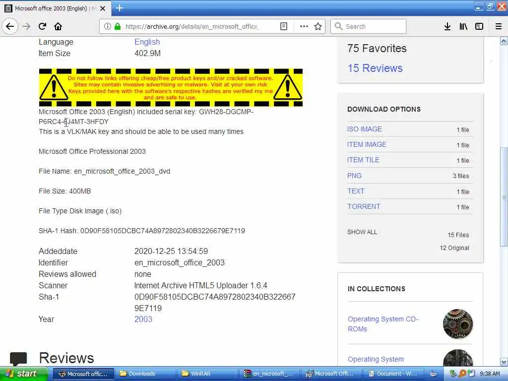Switch to en_microsoft WinRAR taskbar item
This screenshot has height=381, width=508.
tap(269, 374)
